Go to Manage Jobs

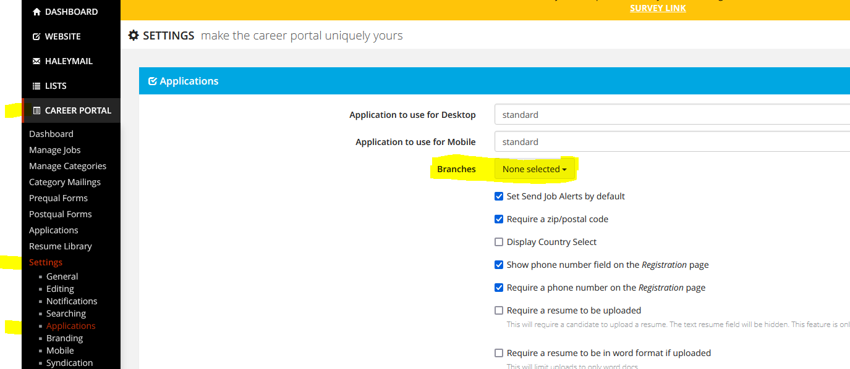coord(55,150)
